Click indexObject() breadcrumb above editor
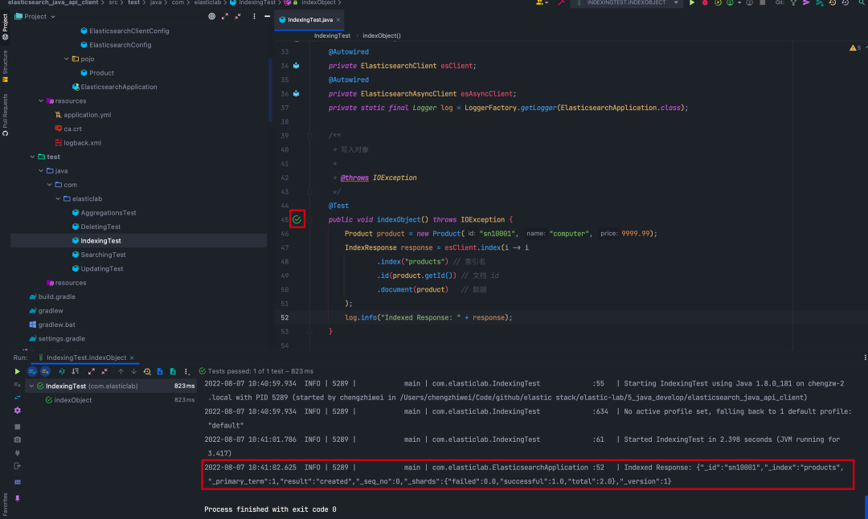Screen dimensions: 868x519 [x=382, y=35]
